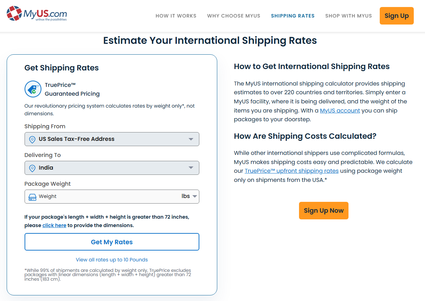
Task: Change weight unit from lbs dropdown
Action: [x=189, y=197]
